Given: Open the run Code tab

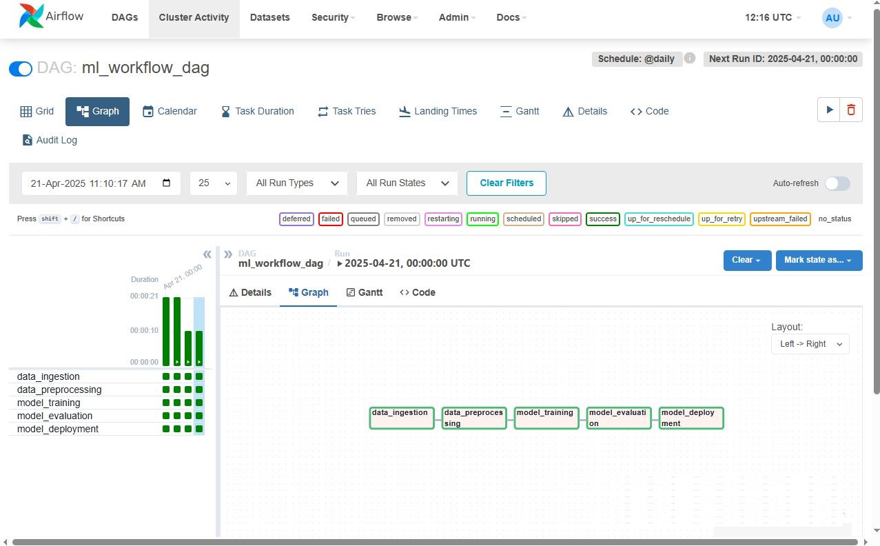Looking at the screenshot, I should 417,293.
